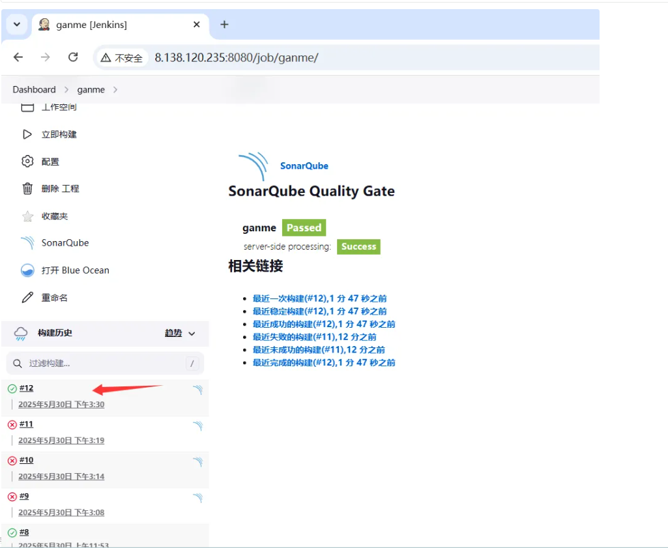
Task: Open 打开 Blue Ocean entry
Action: coord(76,270)
